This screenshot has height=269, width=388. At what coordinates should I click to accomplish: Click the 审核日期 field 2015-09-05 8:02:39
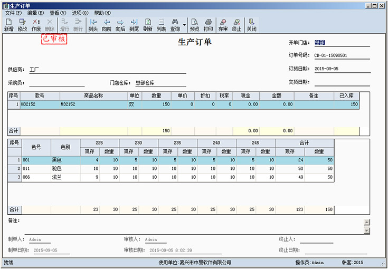coord(185,251)
